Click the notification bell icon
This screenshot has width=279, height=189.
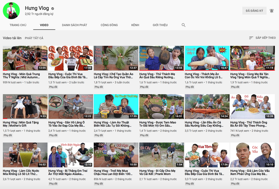tap(272, 11)
